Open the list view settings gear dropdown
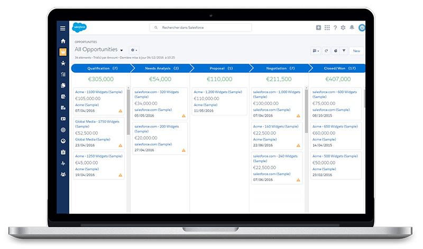Screen dimensions: 423x249 [134, 50]
